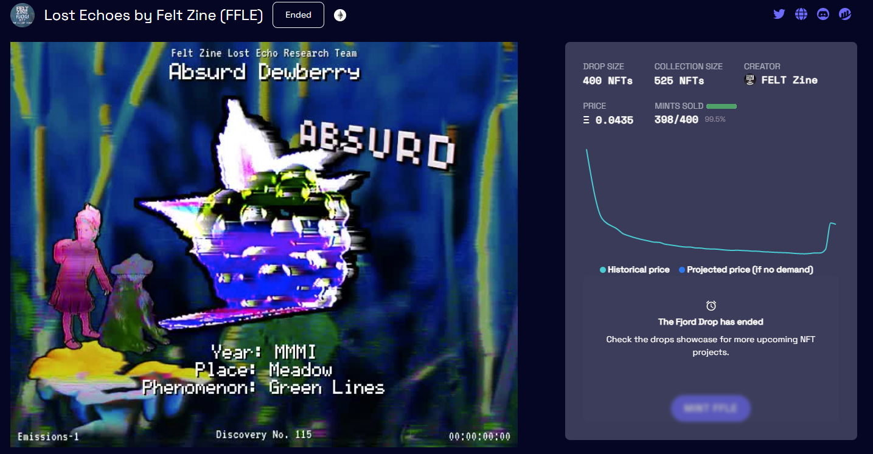
Task: Click the Ethereum network icon beside Ended
Action: (340, 15)
